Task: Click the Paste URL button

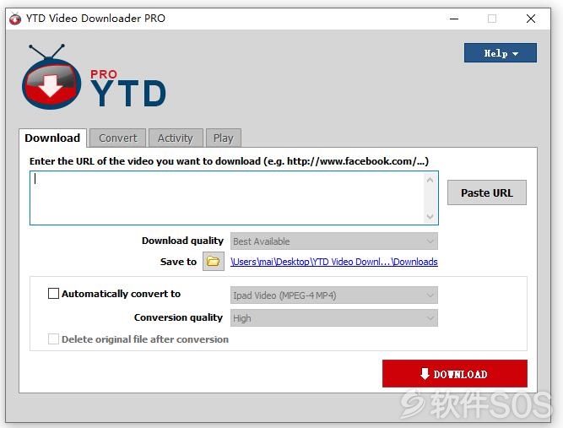Action: point(486,192)
